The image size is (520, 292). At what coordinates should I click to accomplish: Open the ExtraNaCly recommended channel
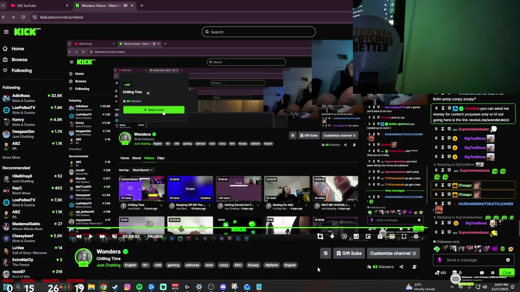[32, 262]
